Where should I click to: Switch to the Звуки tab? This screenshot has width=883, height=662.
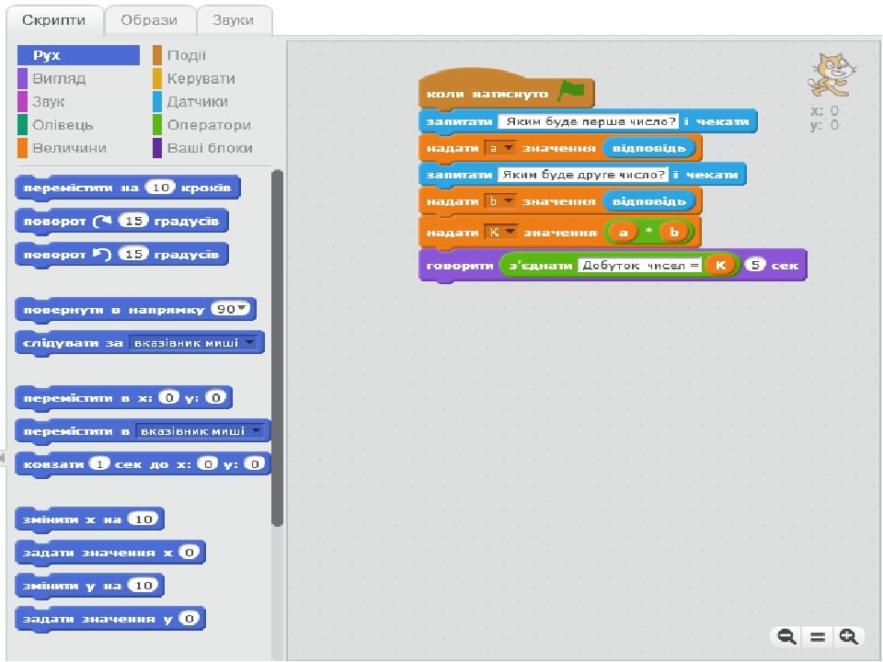pos(233,20)
